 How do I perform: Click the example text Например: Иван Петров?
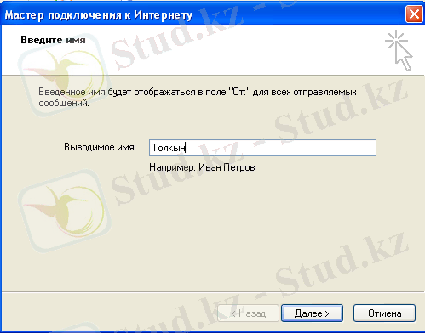point(202,167)
